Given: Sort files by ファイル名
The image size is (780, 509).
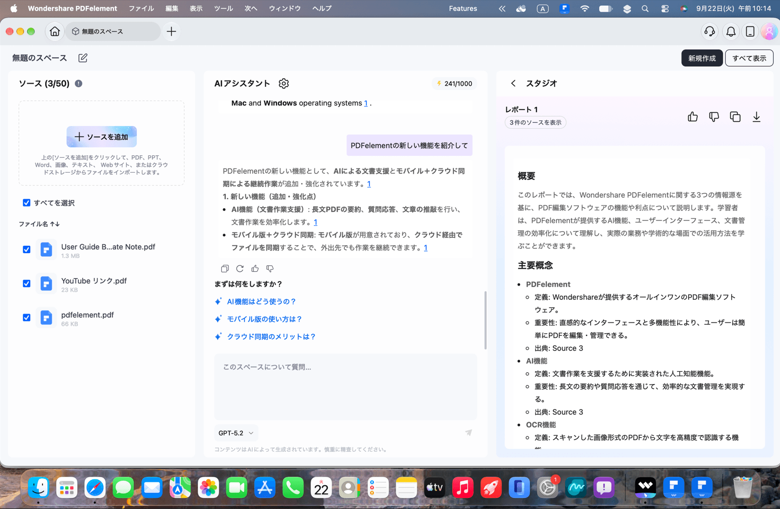Looking at the screenshot, I should (x=39, y=224).
